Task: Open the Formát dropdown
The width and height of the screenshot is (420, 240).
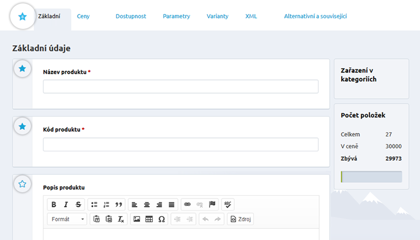Action: pyautogui.click(x=67, y=219)
